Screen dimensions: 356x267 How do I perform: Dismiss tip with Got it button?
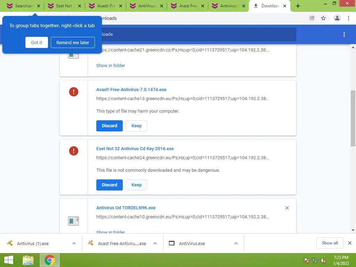tap(37, 42)
